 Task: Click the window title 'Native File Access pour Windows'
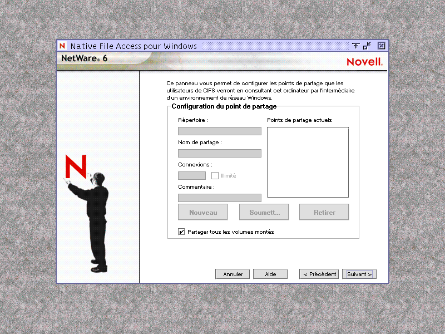click(x=133, y=46)
